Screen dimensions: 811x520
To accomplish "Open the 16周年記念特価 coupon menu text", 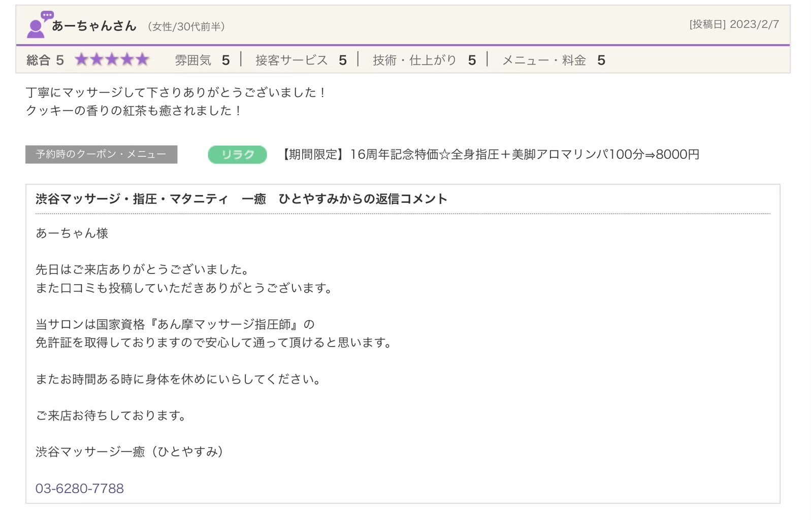I will coord(489,154).
